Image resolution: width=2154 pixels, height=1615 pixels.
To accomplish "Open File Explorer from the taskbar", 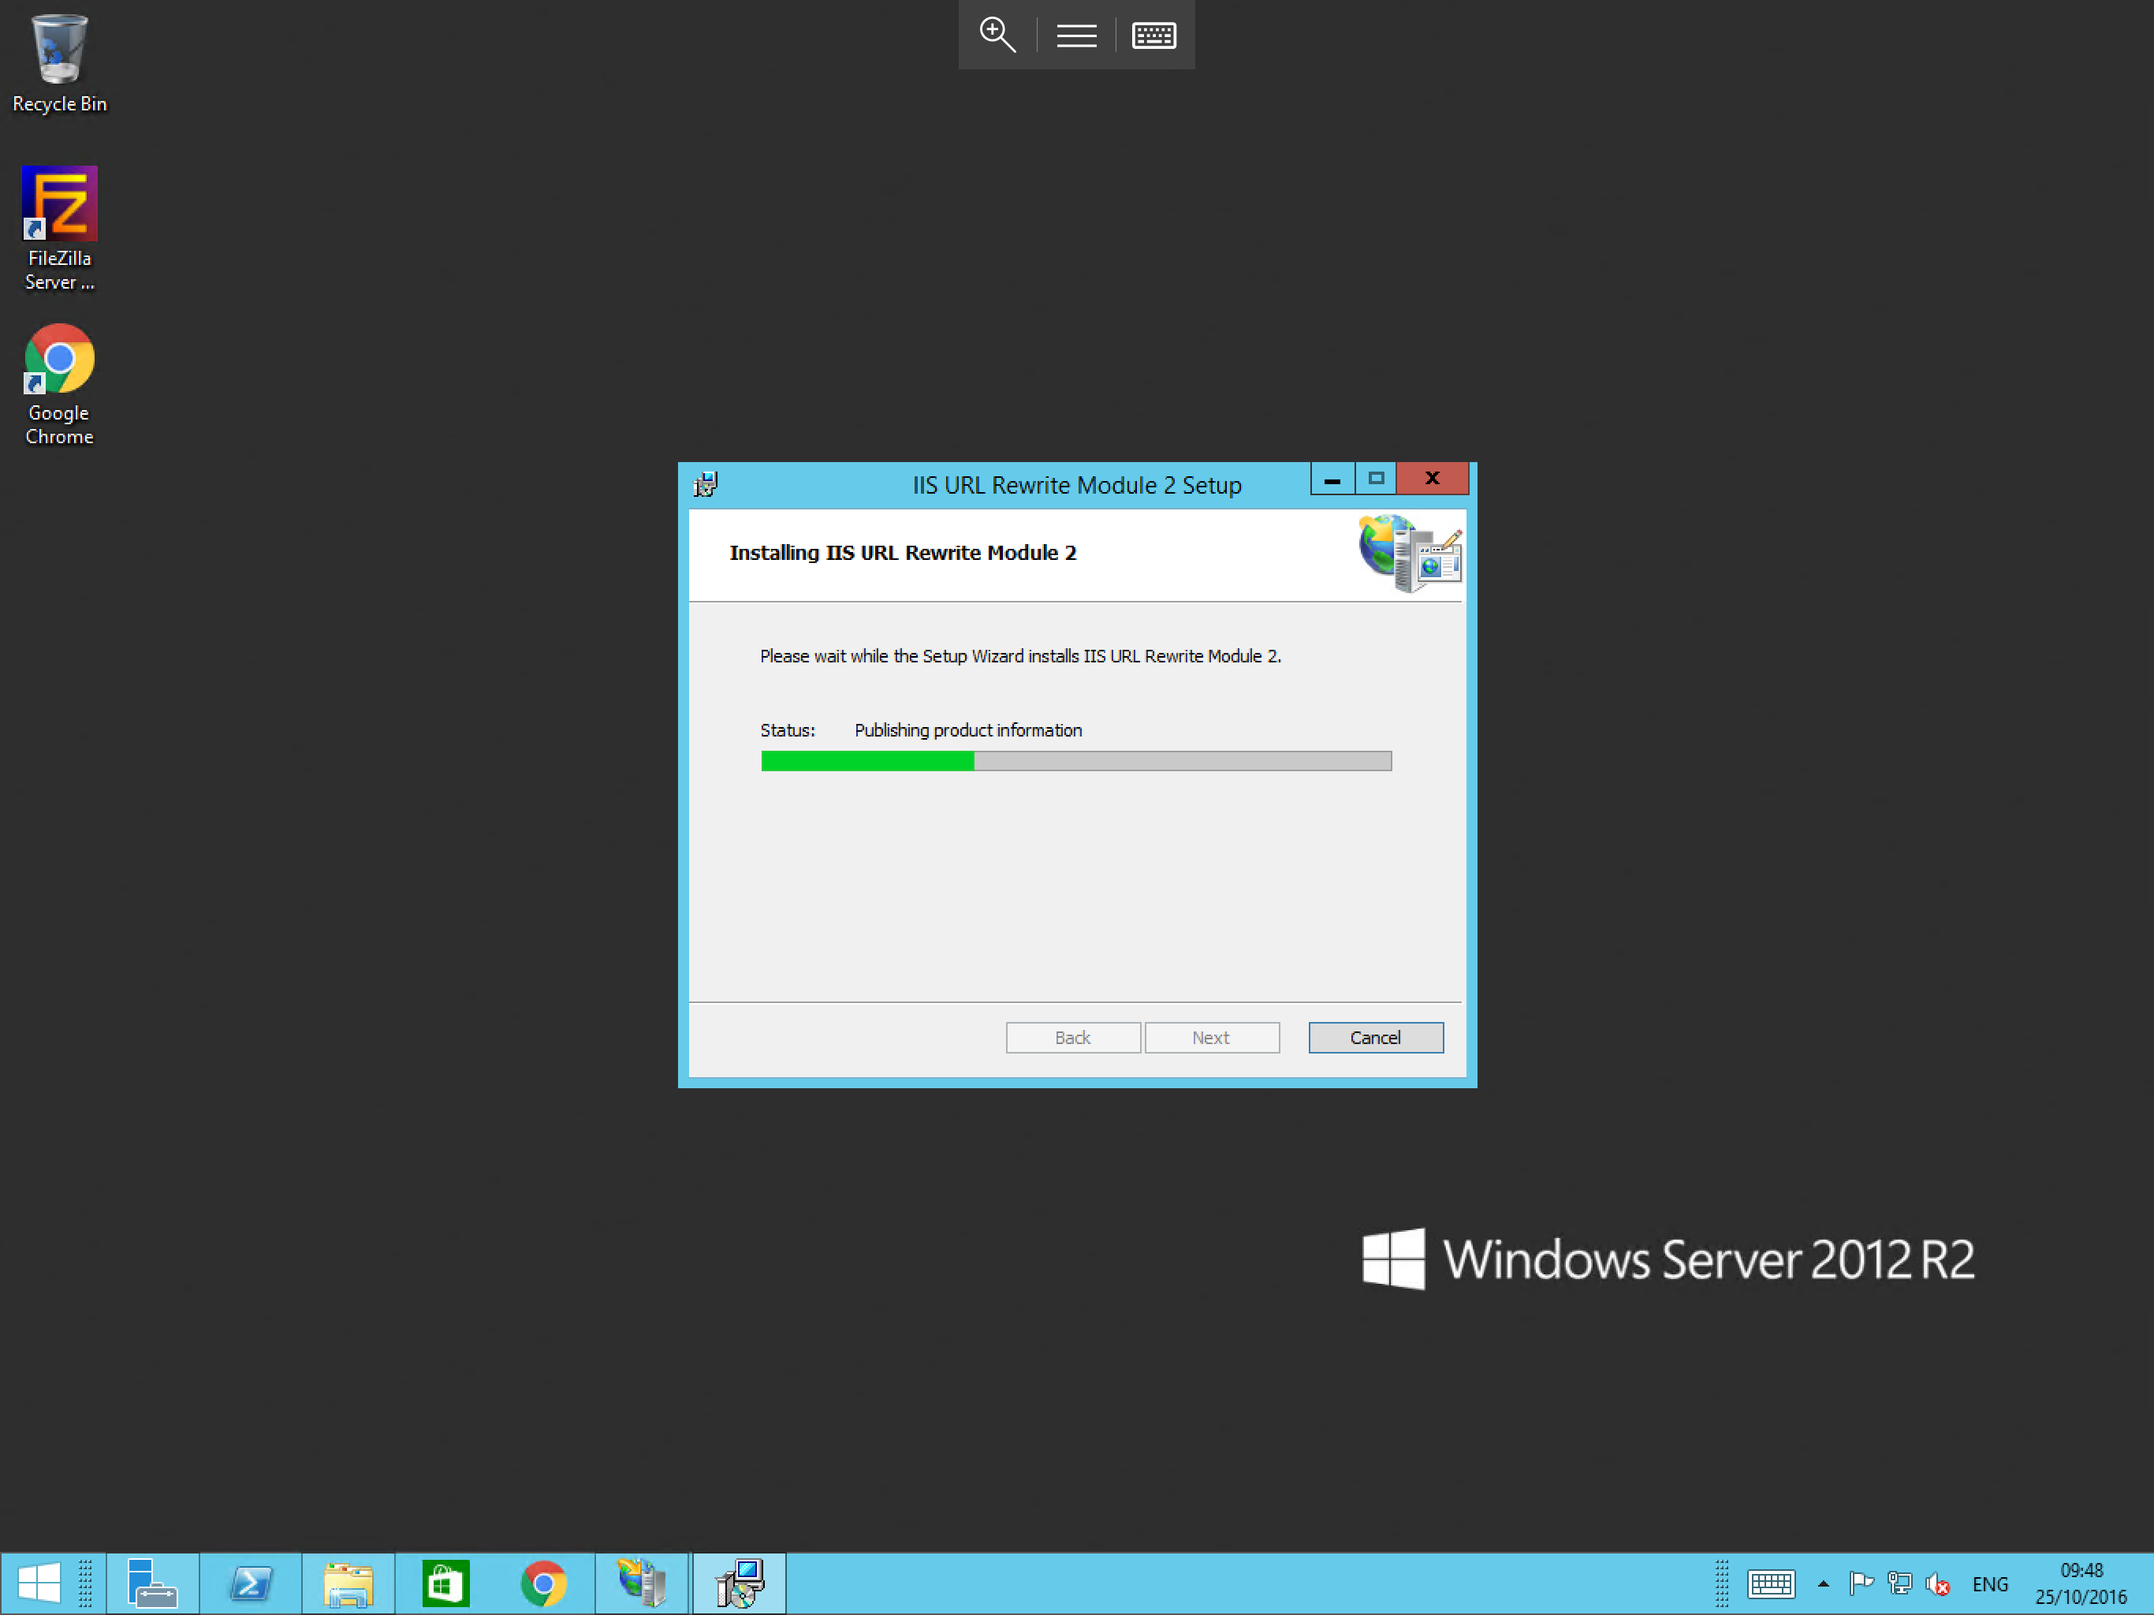I will [348, 1583].
